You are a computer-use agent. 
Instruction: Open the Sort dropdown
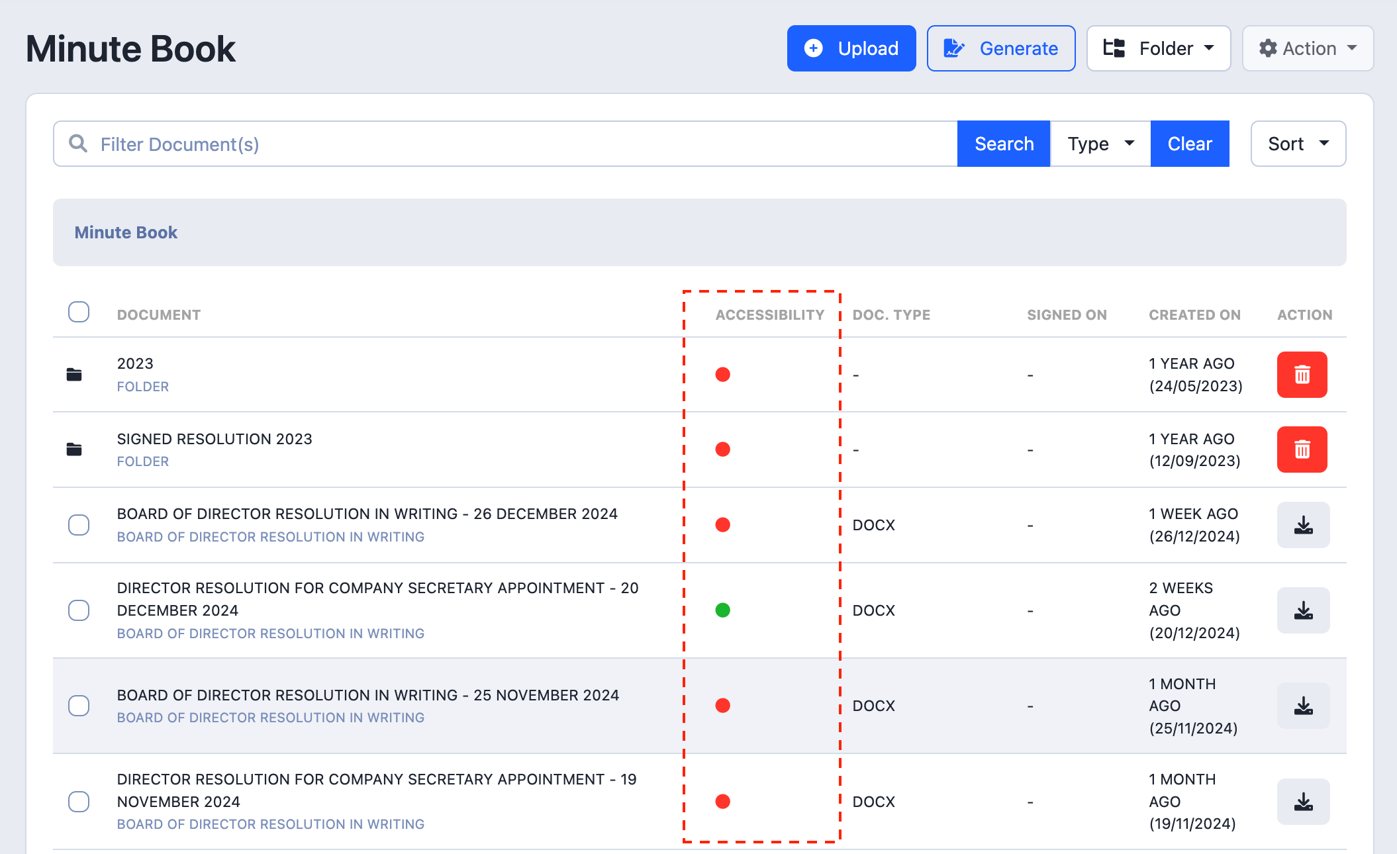pos(1298,144)
